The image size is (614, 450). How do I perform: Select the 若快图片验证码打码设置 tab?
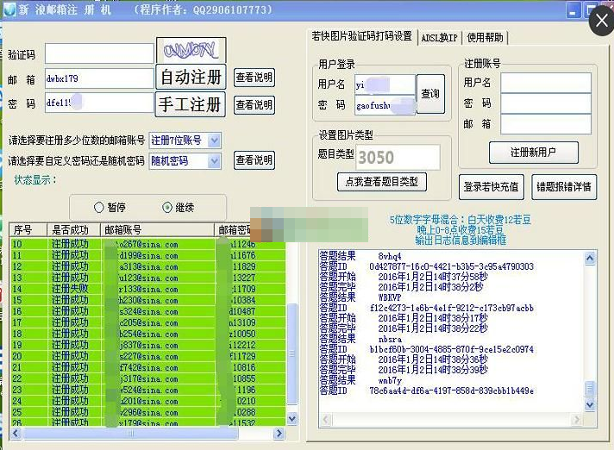(361, 36)
